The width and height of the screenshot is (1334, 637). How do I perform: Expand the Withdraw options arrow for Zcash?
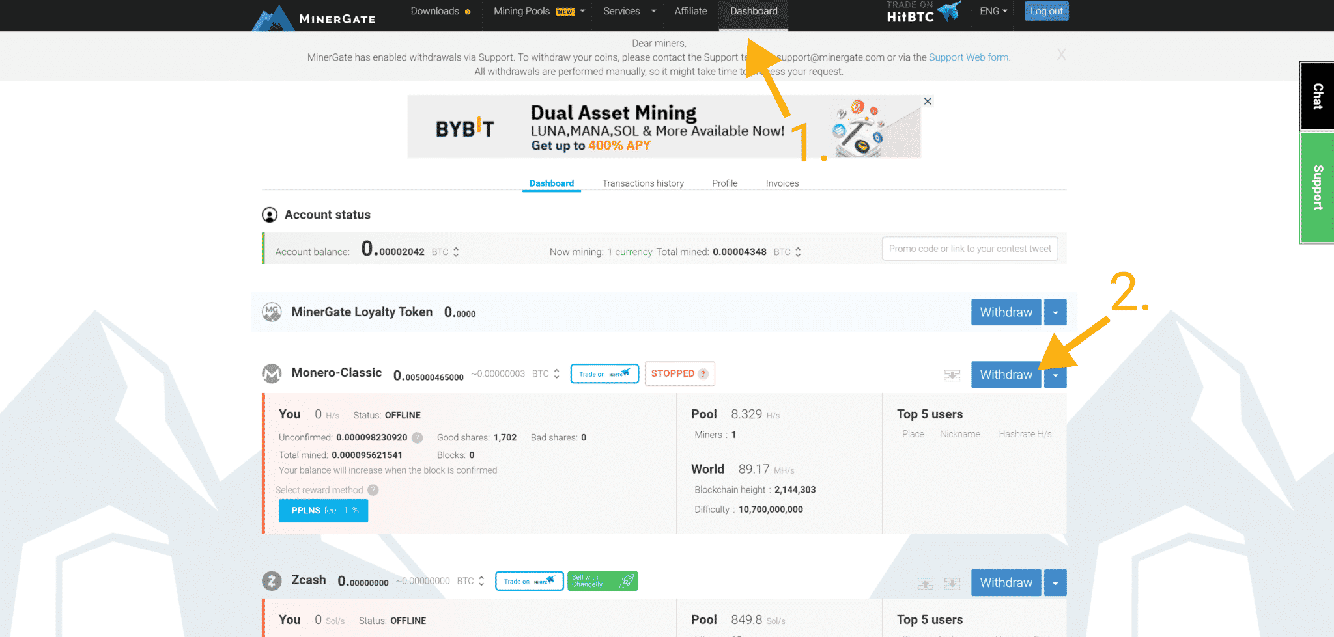pyautogui.click(x=1055, y=583)
